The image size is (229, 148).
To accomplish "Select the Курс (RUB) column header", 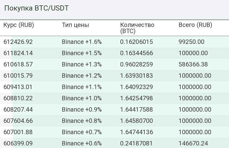I will tap(19, 25).
